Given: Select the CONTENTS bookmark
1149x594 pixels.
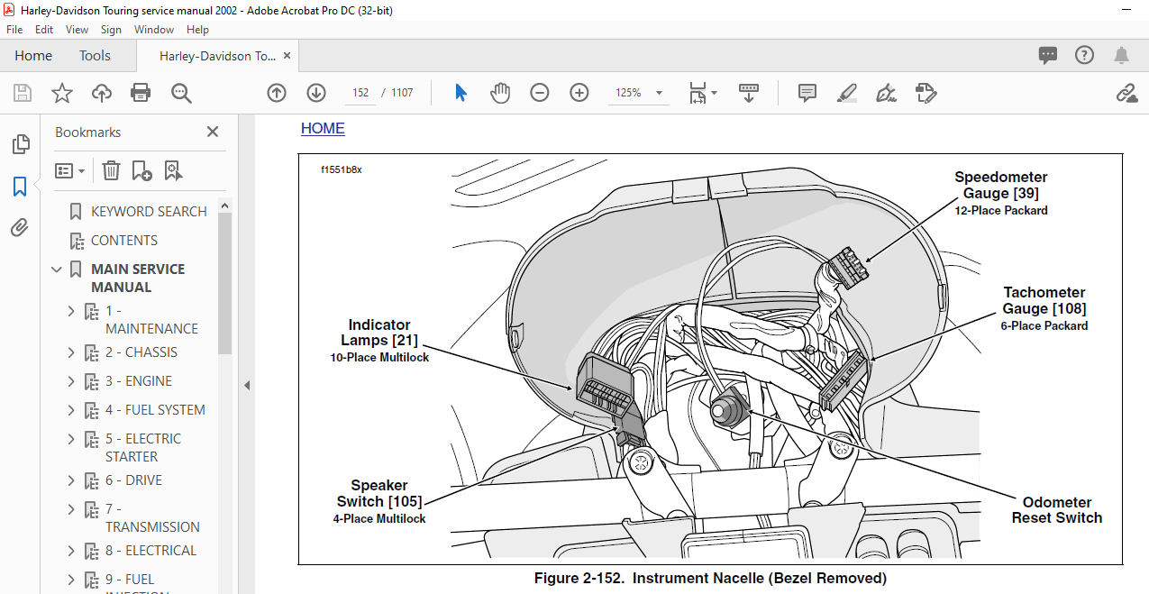Looking at the screenshot, I should pyautogui.click(x=124, y=241).
